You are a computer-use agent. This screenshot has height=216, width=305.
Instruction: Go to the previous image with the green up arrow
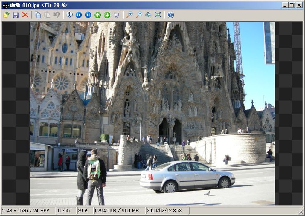(x=98, y=15)
